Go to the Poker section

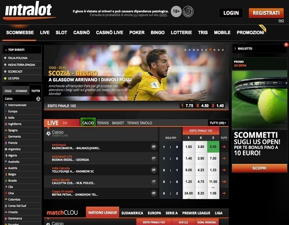point(137,33)
